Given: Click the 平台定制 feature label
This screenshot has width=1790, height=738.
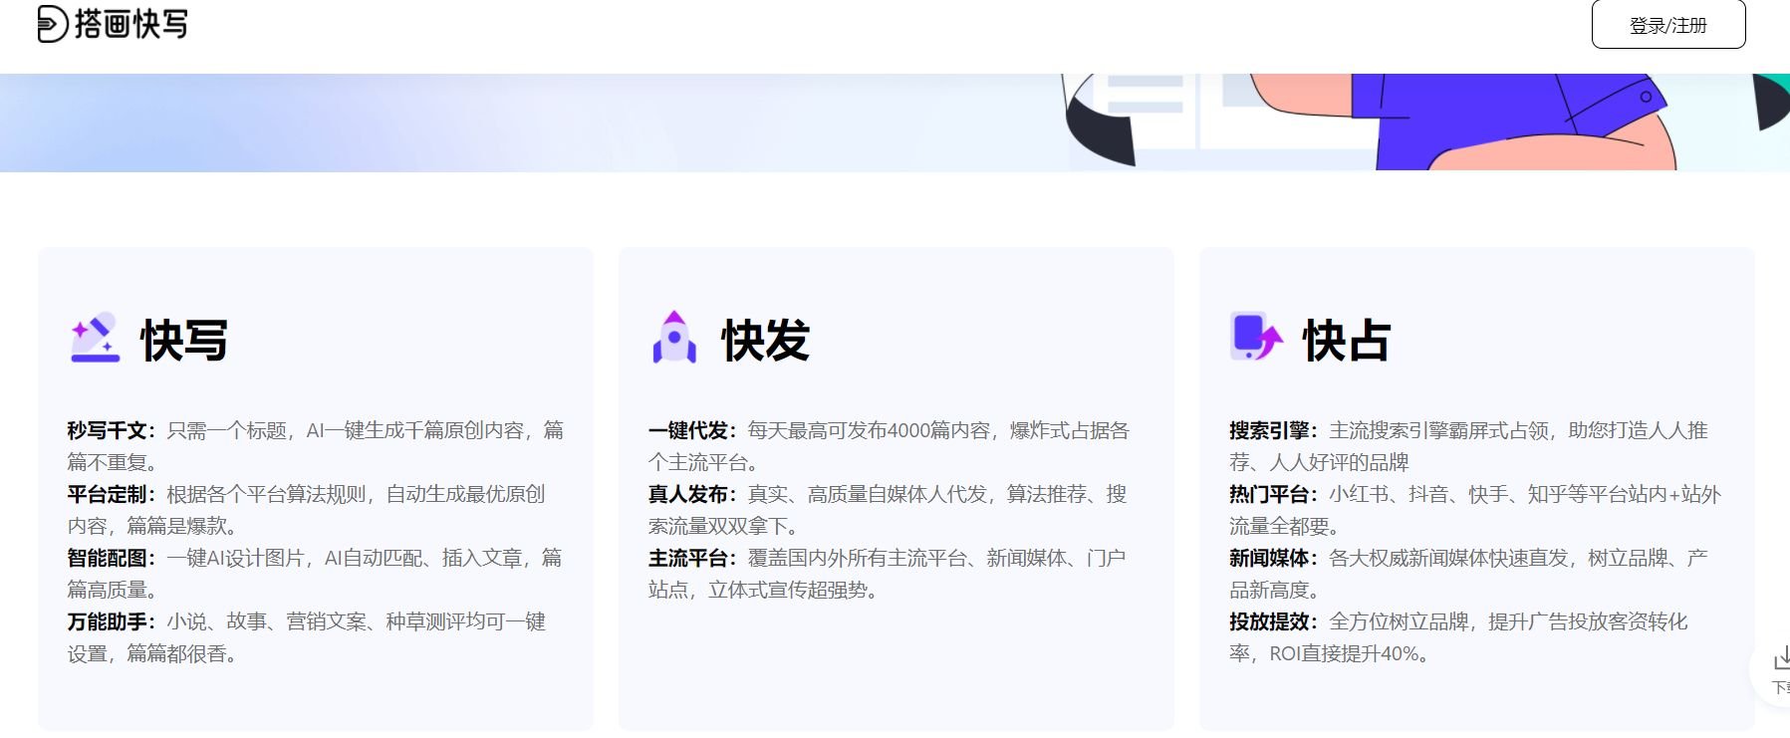Looking at the screenshot, I should click(x=108, y=494).
